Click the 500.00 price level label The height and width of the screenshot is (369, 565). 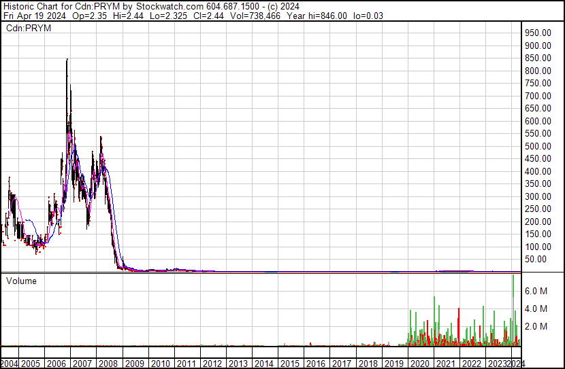point(537,146)
